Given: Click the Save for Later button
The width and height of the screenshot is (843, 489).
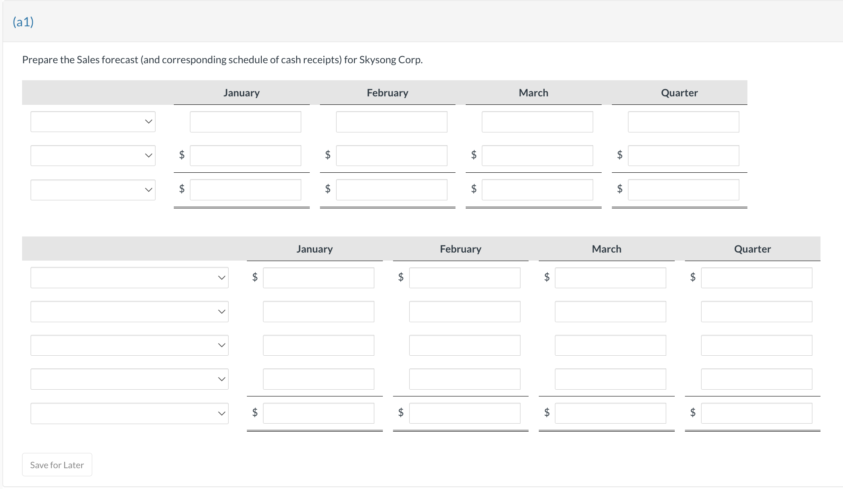Looking at the screenshot, I should click(x=57, y=465).
